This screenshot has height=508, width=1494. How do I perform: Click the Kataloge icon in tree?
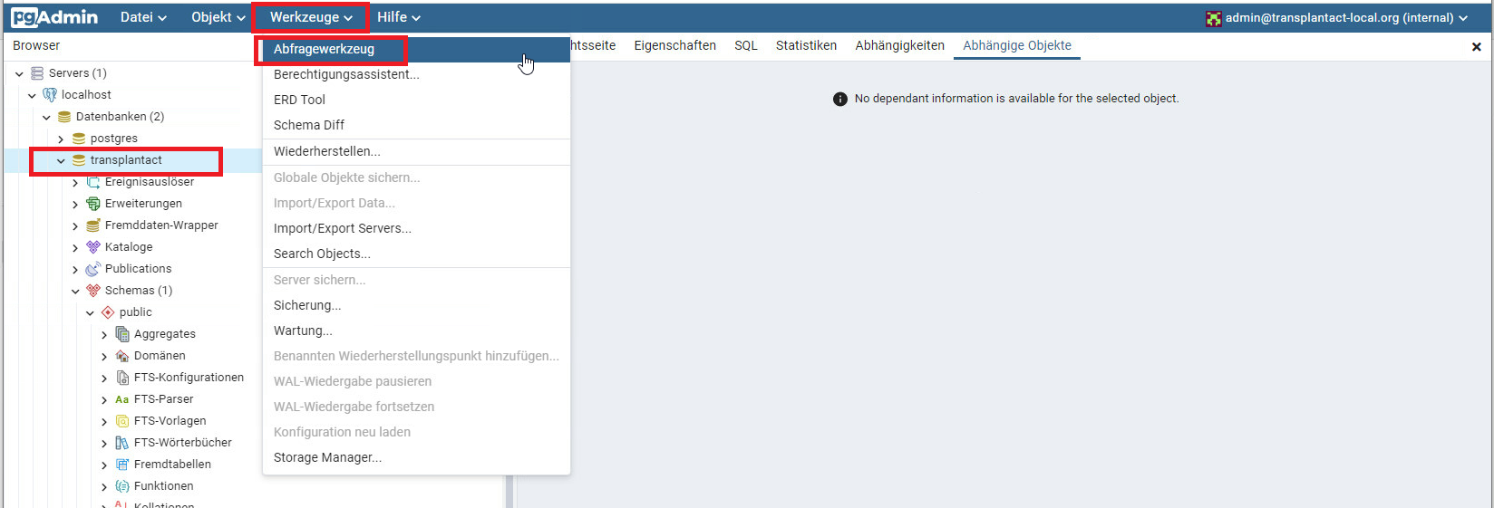point(93,247)
